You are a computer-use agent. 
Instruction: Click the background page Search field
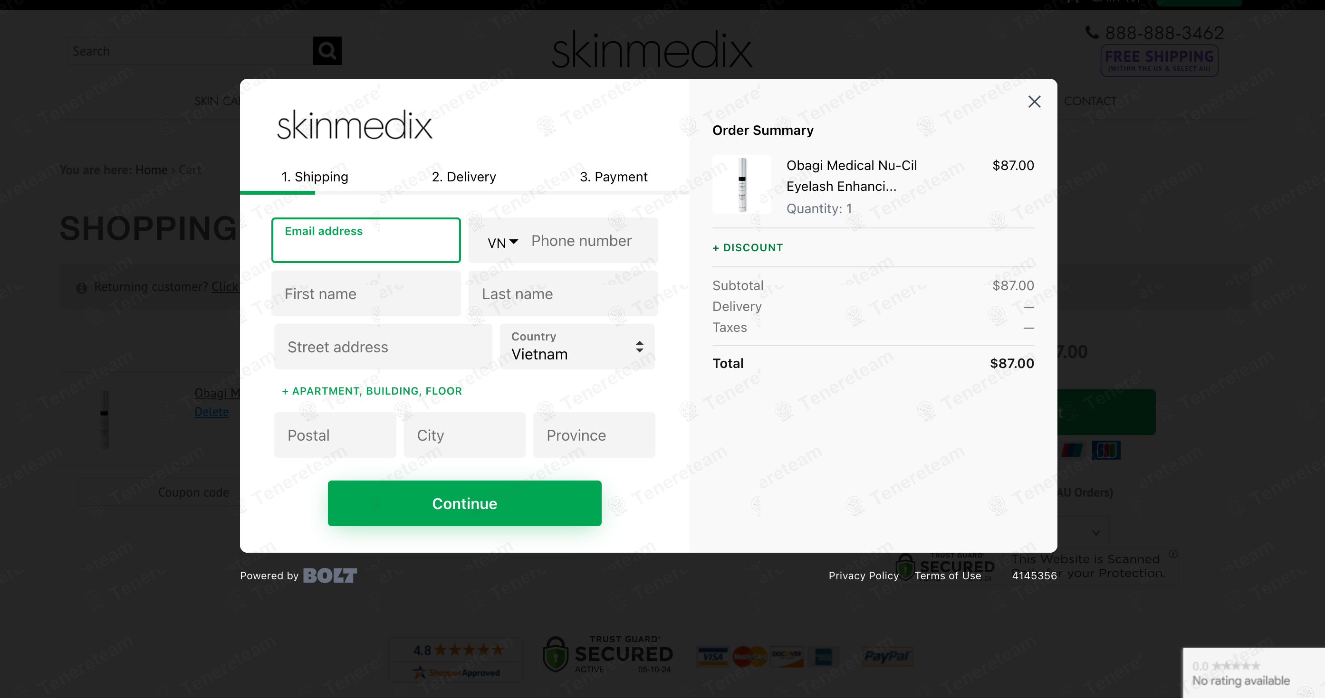click(x=190, y=51)
